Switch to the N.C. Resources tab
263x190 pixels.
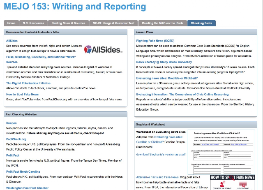coord(33,23)
